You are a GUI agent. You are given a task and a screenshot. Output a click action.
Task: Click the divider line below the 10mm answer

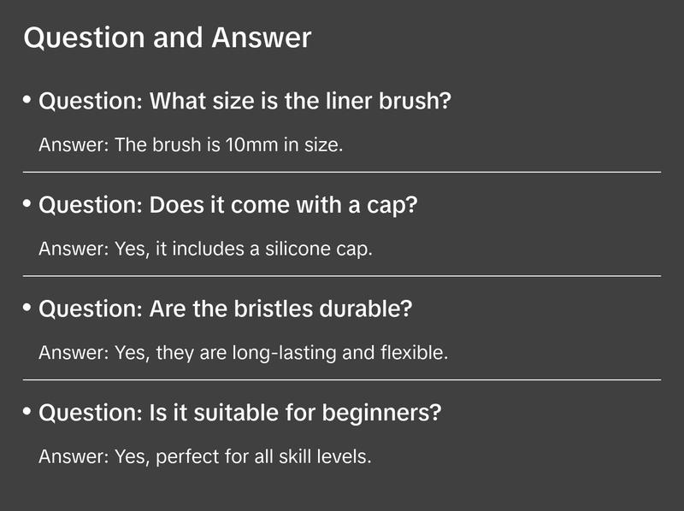[342, 172]
